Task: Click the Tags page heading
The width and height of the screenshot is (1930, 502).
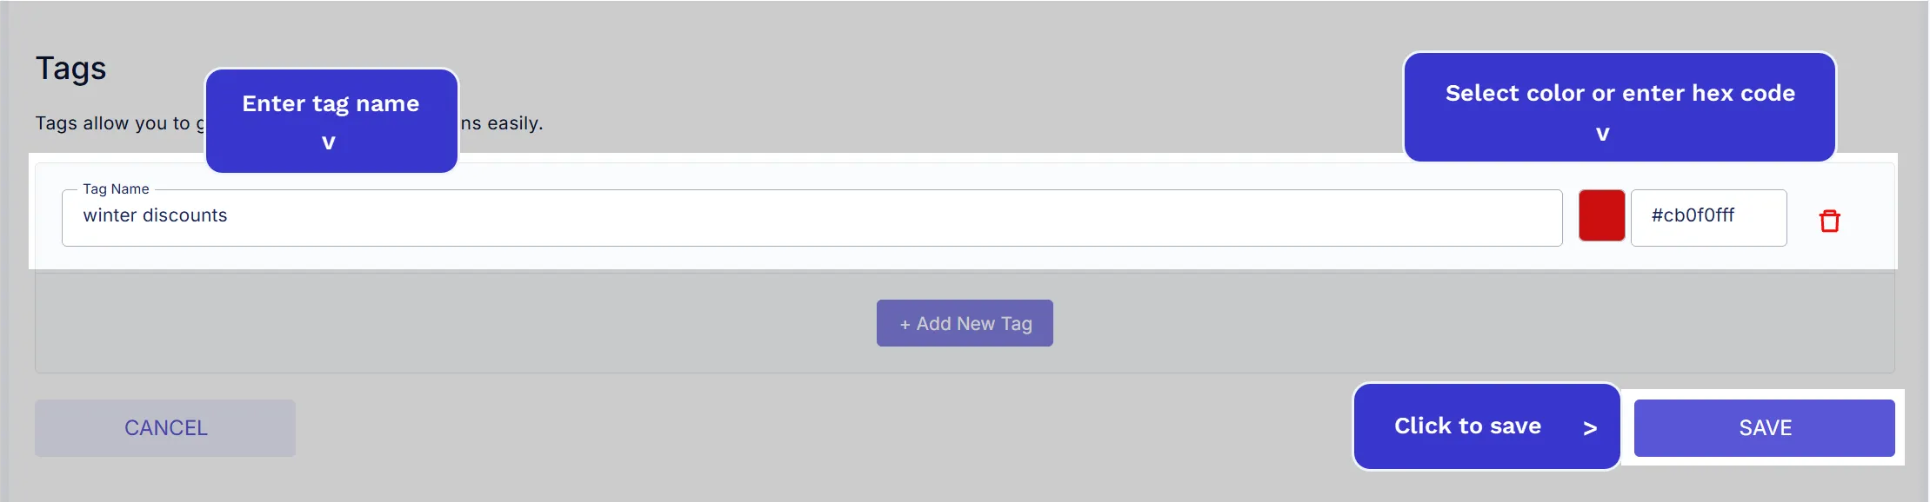Action: tap(70, 68)
